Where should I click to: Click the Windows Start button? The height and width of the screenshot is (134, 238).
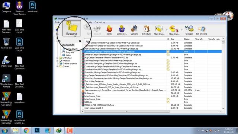pos(4,131)
